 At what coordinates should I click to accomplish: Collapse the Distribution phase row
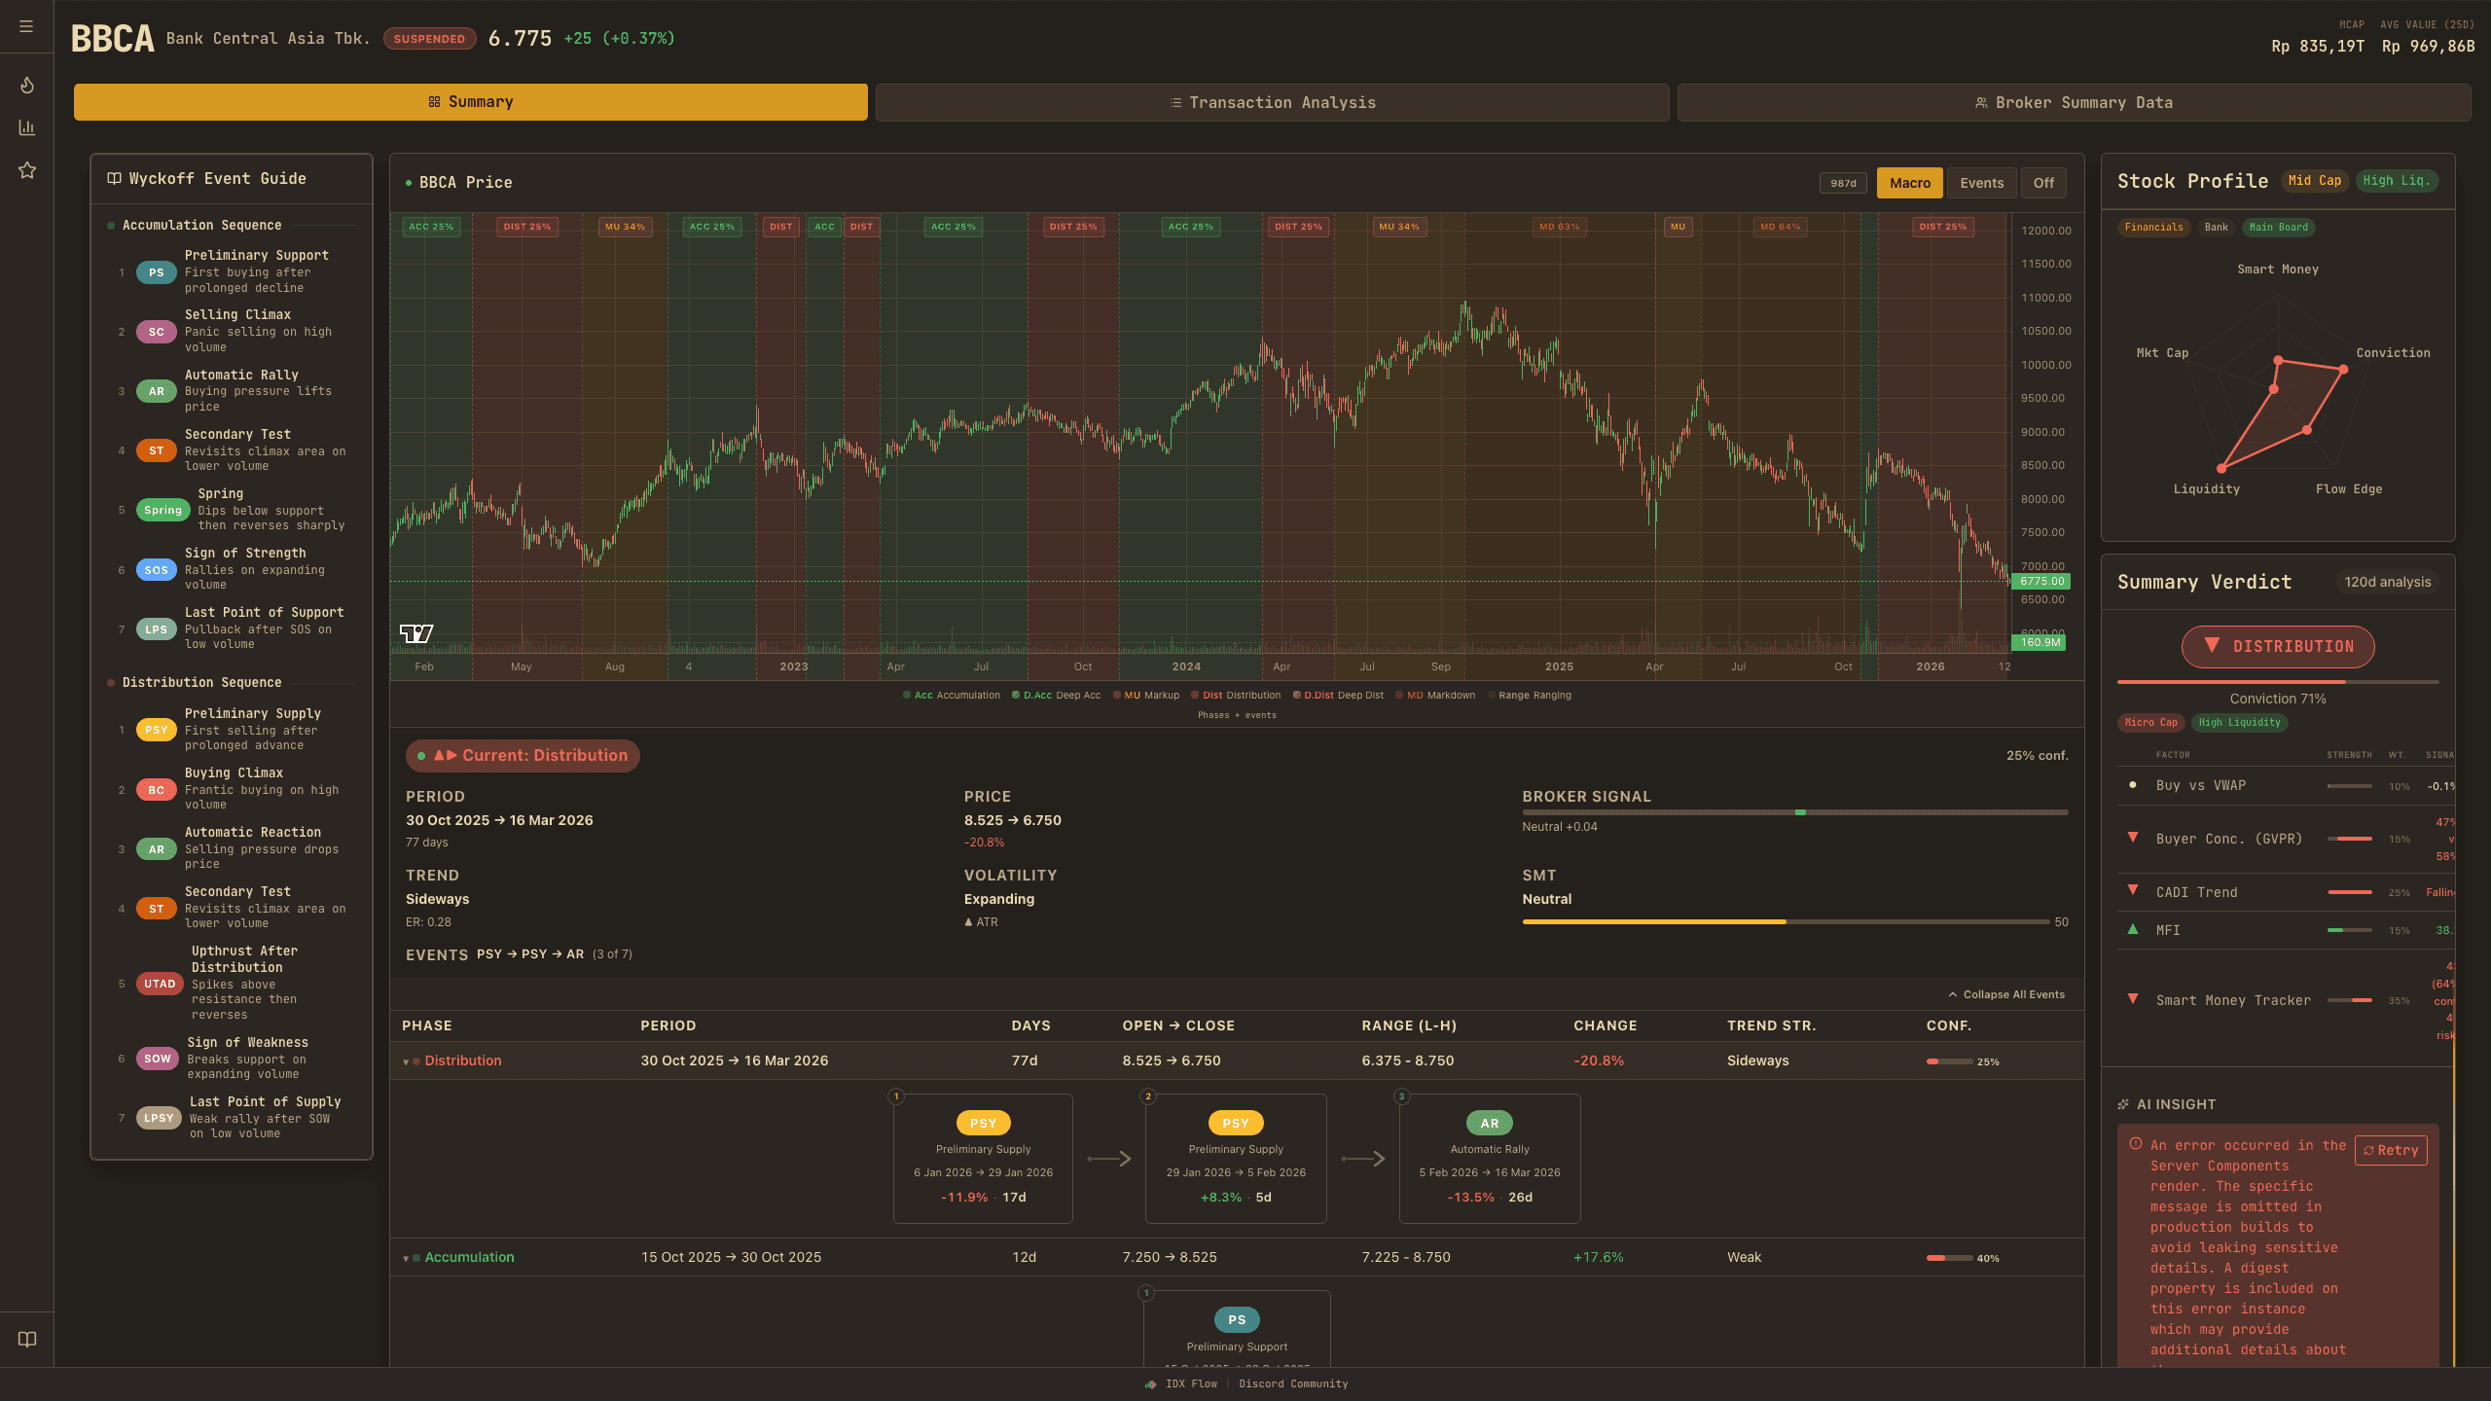click(x=406, y=1061)
